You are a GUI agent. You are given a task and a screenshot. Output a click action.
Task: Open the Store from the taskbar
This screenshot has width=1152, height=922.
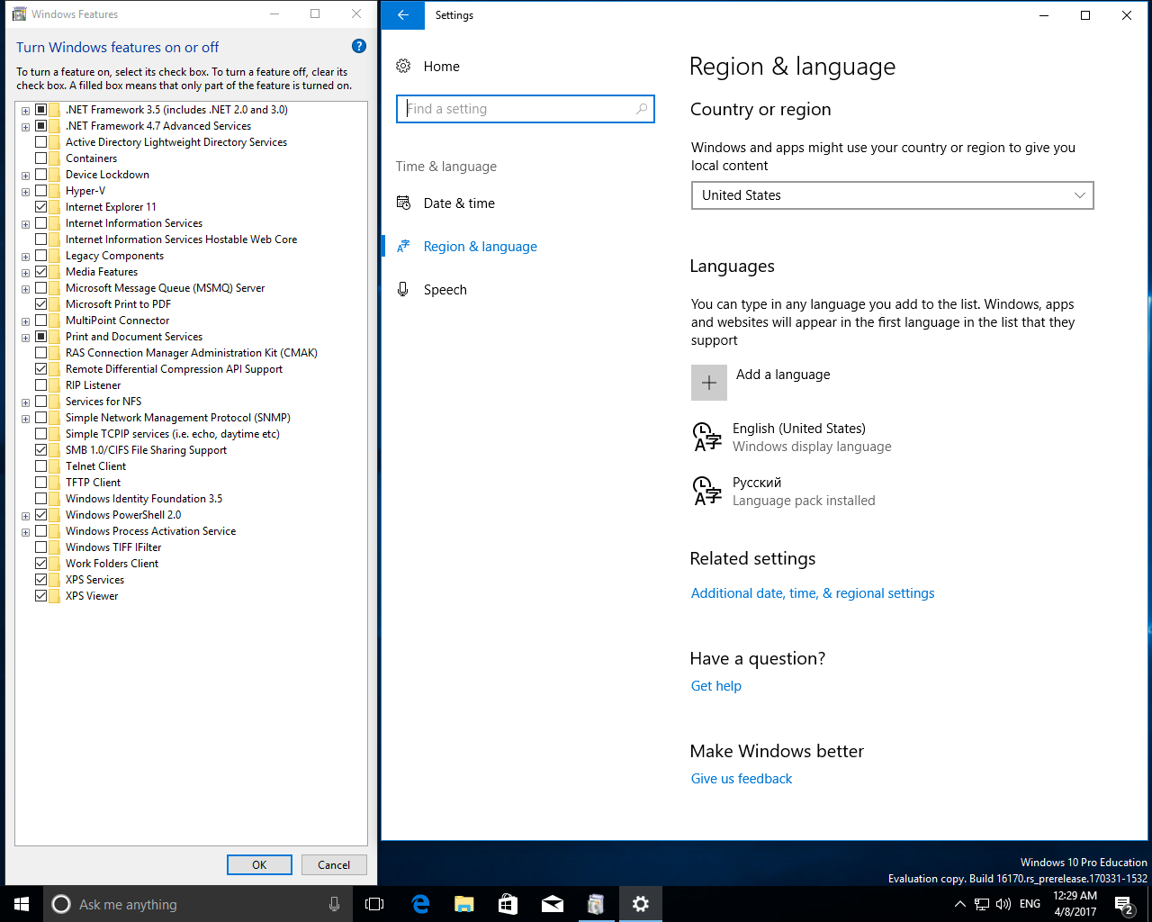point(508,904)
